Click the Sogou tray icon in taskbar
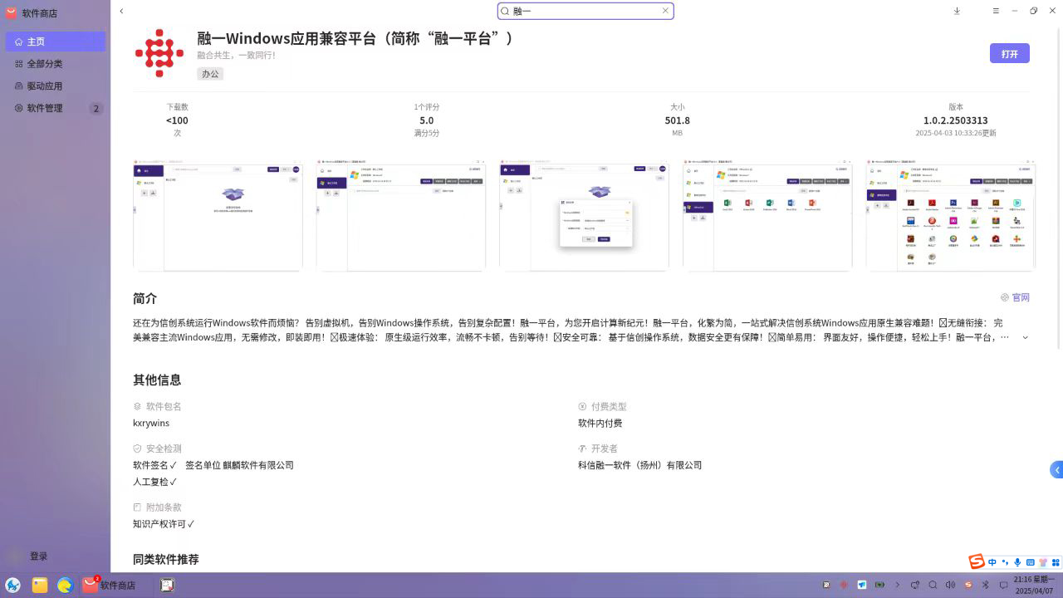The image size is (1063, 598). coord(967,586)
